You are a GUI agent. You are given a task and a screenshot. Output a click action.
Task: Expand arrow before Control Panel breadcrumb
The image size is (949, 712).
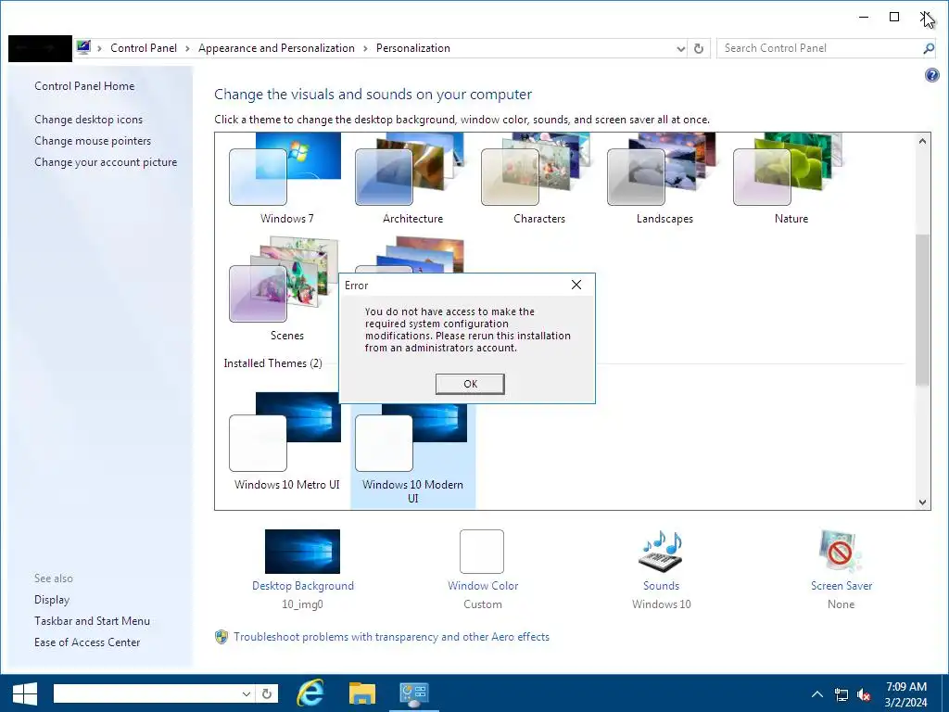(x=99, y=48)
